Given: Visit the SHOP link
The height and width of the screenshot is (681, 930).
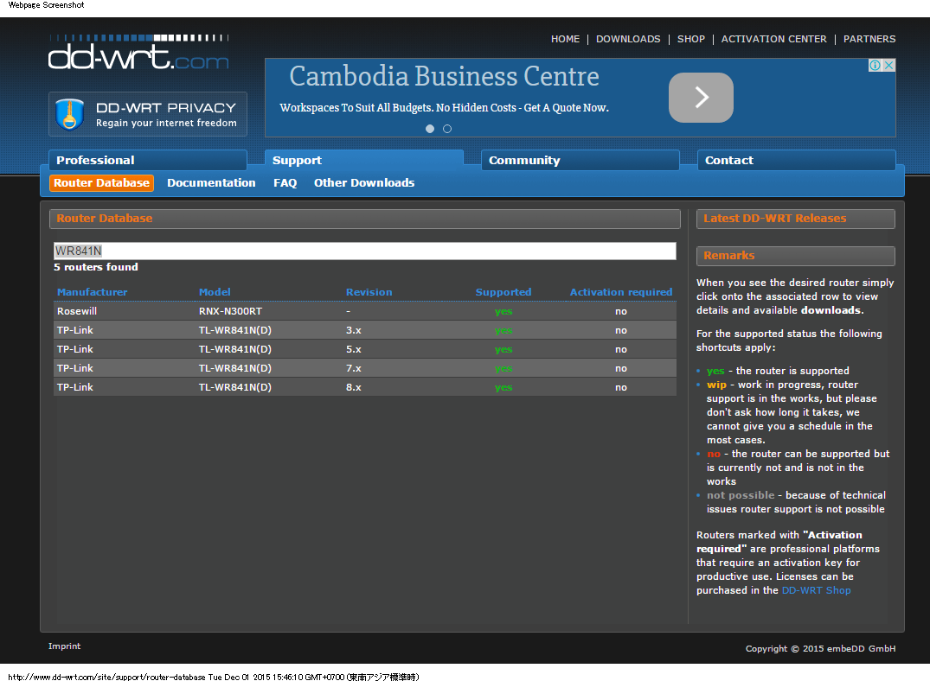Looking at the screenshot, I should pos(691,39).
